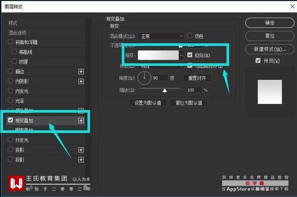Viewport: 297px width, 197px height.
Task: Open the gradient picker arrow next to the swatch
Action: pyautogui.click(x=181, y=55)
